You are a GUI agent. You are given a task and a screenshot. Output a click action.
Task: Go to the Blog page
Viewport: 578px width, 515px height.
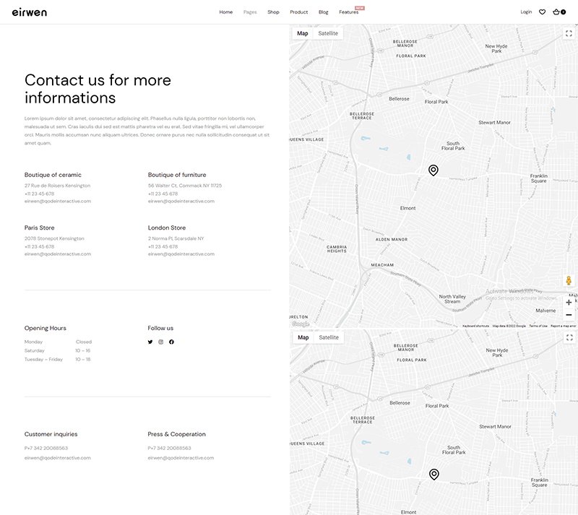click(x=323, y=12)
